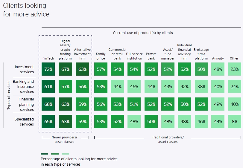Click the 'Newer providers/ asset classes' label

(x=66, y=140)
